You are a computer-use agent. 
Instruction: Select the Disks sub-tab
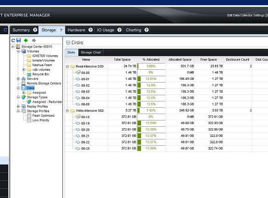tap(71, 52)
